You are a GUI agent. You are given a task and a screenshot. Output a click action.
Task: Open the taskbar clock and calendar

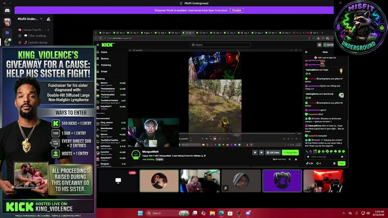[378, 213]
